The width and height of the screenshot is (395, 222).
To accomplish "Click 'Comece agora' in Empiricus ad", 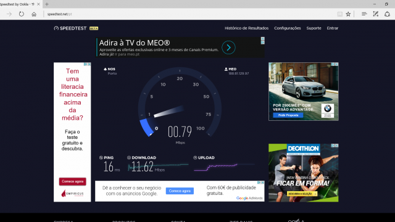I will point(73,181).
